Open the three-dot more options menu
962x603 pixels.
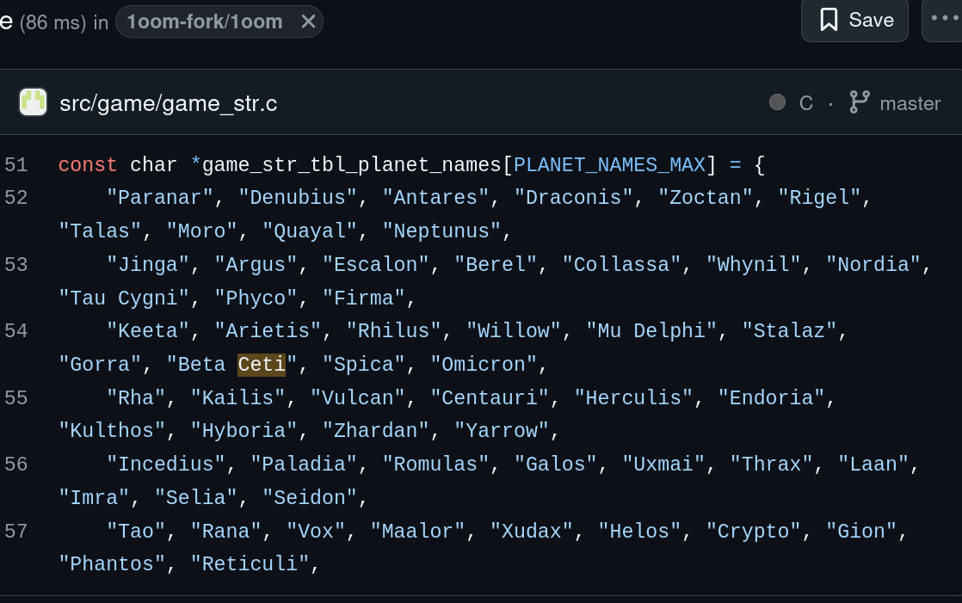(x=944, y=20)
